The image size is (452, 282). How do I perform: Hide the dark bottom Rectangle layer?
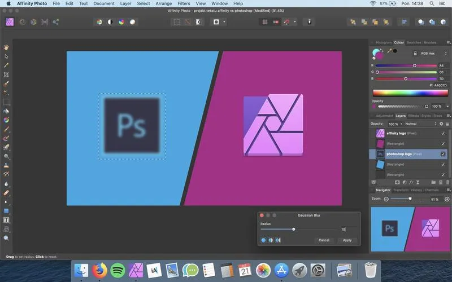[x=443, y=175]
